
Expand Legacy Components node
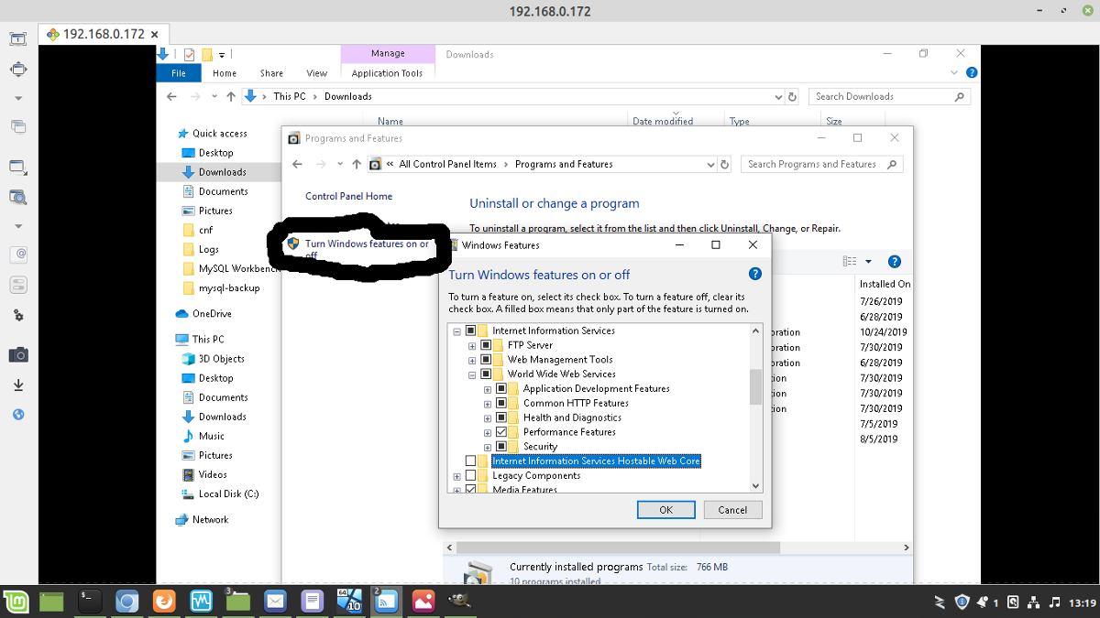click(x=456, y=476)
